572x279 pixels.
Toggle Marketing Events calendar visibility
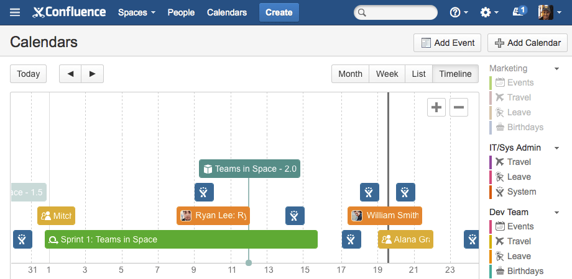click(520, 82)
